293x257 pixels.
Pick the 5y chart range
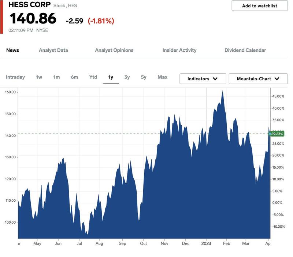[x=144, y=77]
